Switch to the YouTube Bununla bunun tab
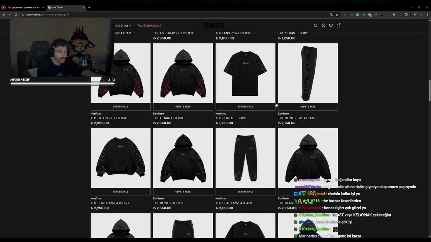Viewport: 431px width, 242px height. tap(26, 7)
